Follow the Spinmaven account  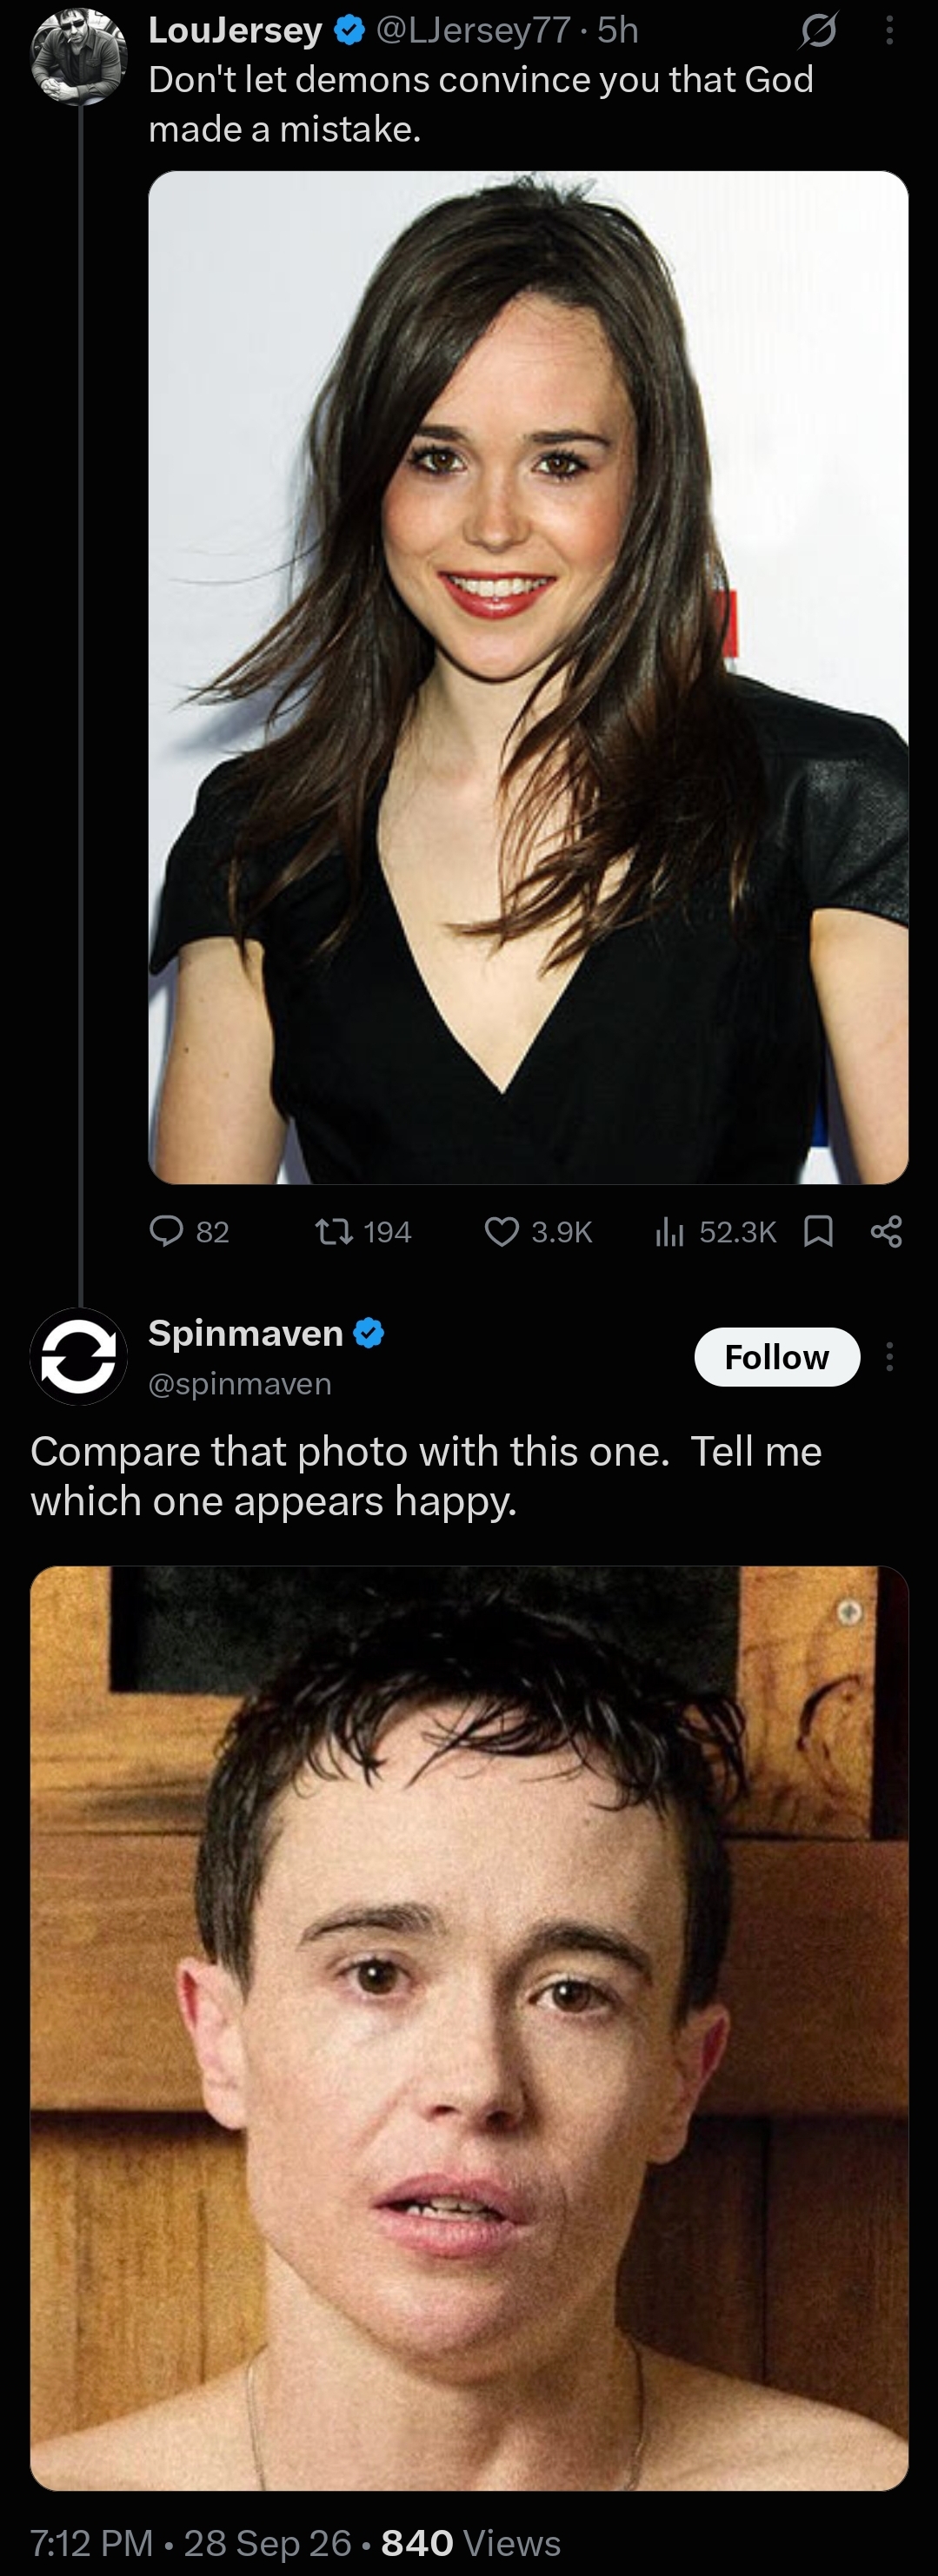click(x=777, y=1357)
